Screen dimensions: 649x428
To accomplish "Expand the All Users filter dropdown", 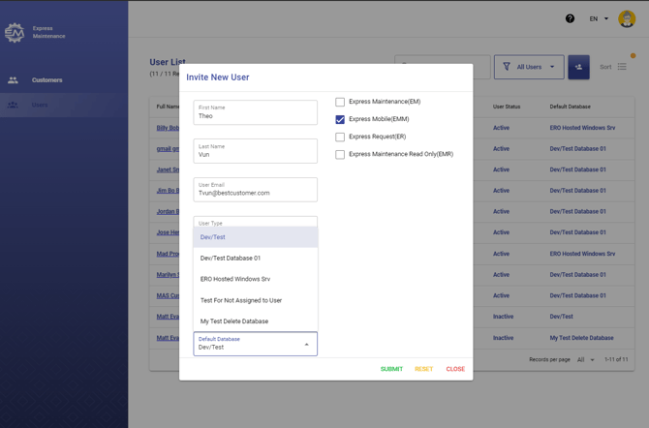I will (x=552, y=67).
